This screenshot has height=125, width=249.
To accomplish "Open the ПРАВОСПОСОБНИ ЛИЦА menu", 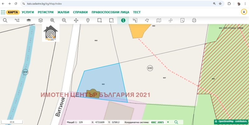I will [x=110, y=12].
